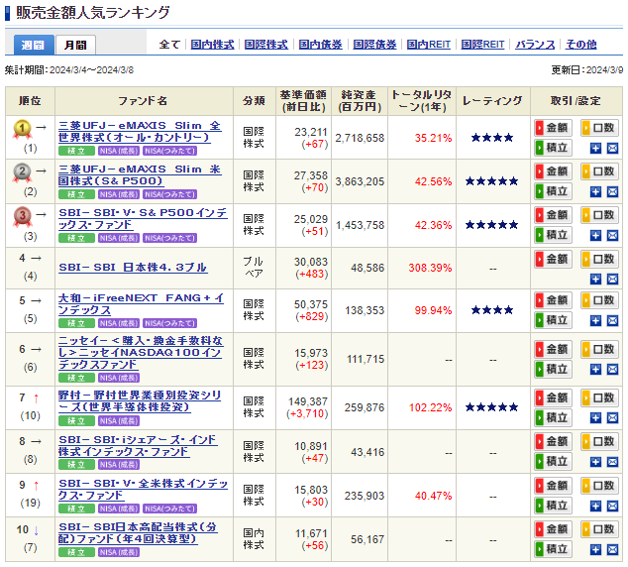628x567 pixels.
Task: Click 金額 button for 日本株4.3ブル row
Action: pos(553,260)
